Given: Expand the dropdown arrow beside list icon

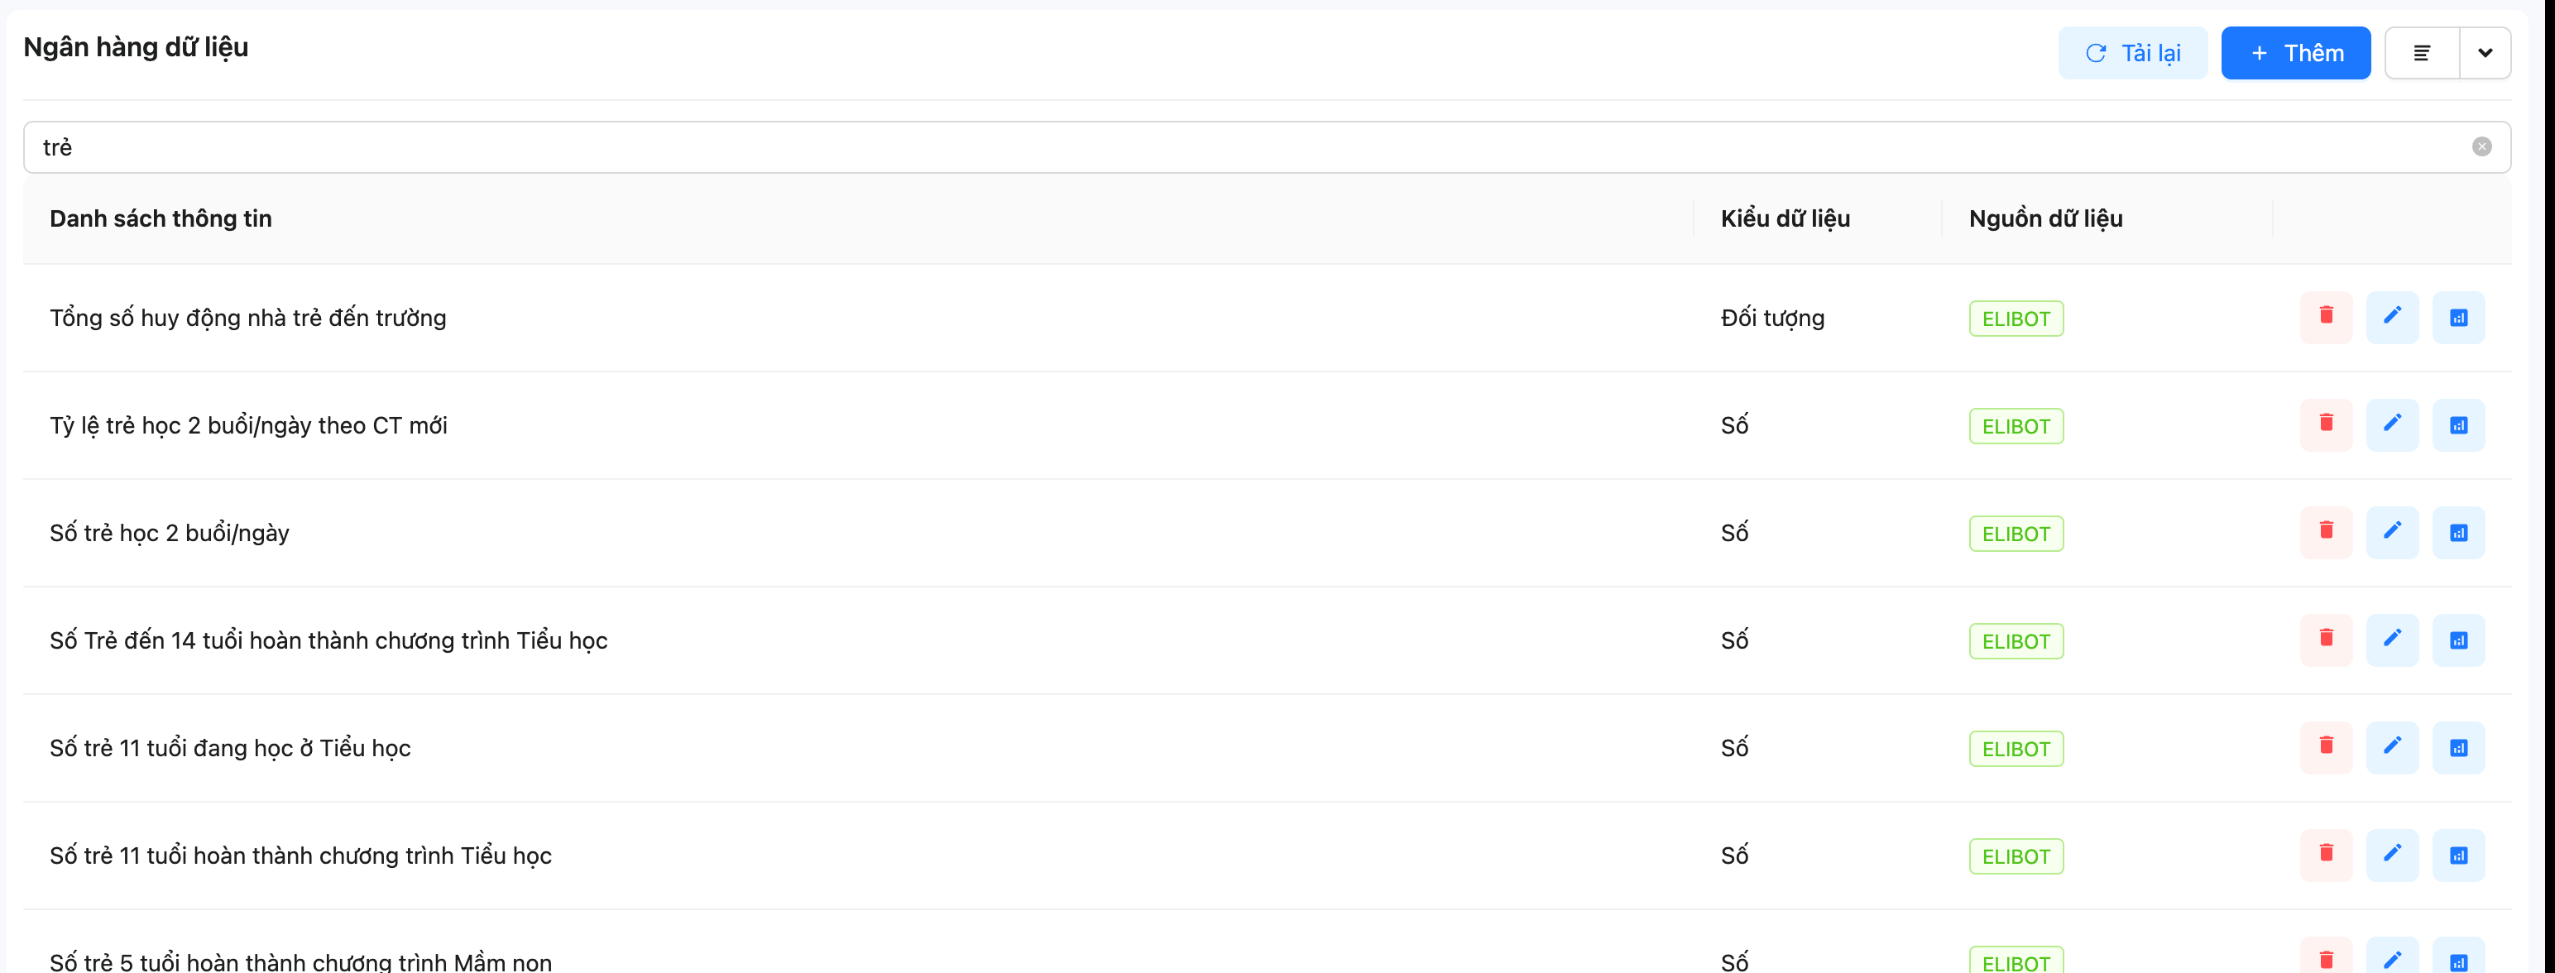Looking at the screenshot, I should (x=2485, y=53).
